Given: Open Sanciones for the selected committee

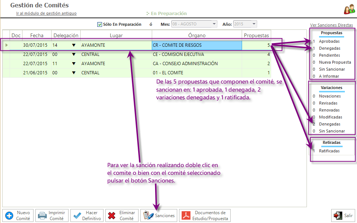Looking at the screenshot, I should pos(159,216).
